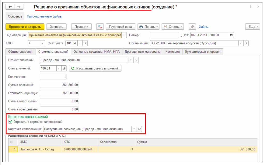Expand the Объект вложений dropdown
The height and width of the screenshot is (165, 265).
131,60
